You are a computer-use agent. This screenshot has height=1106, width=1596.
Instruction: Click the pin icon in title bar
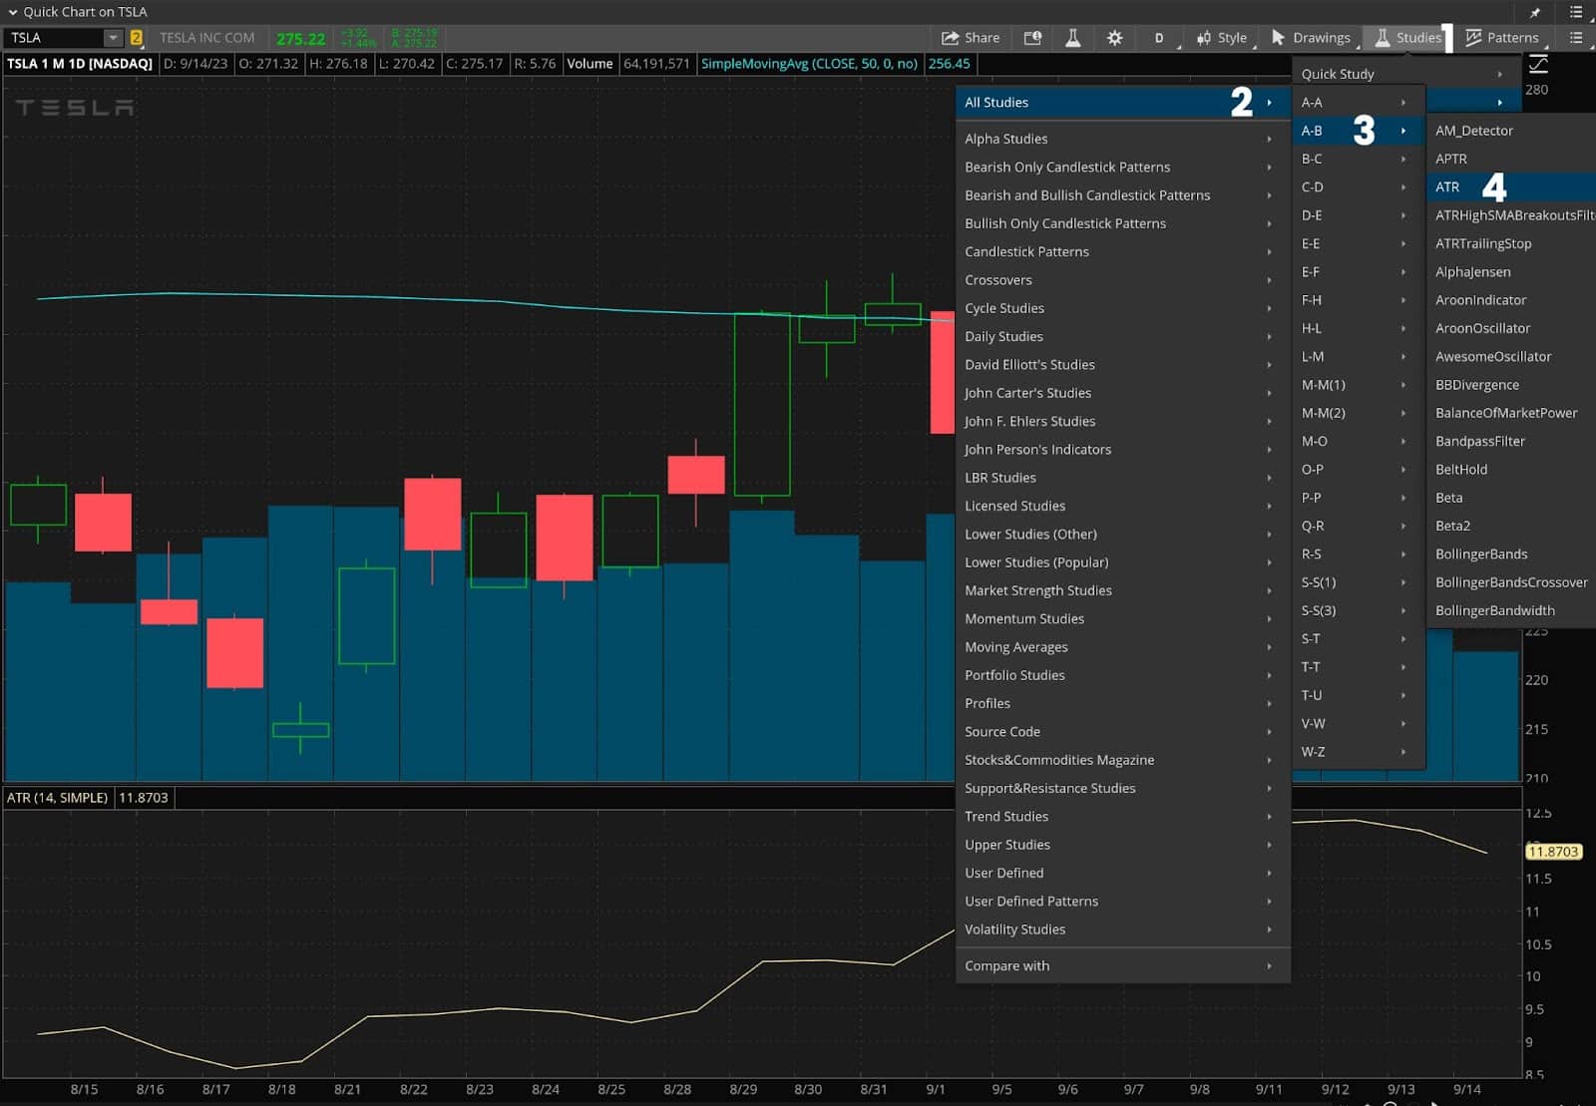click(1535, 12)
